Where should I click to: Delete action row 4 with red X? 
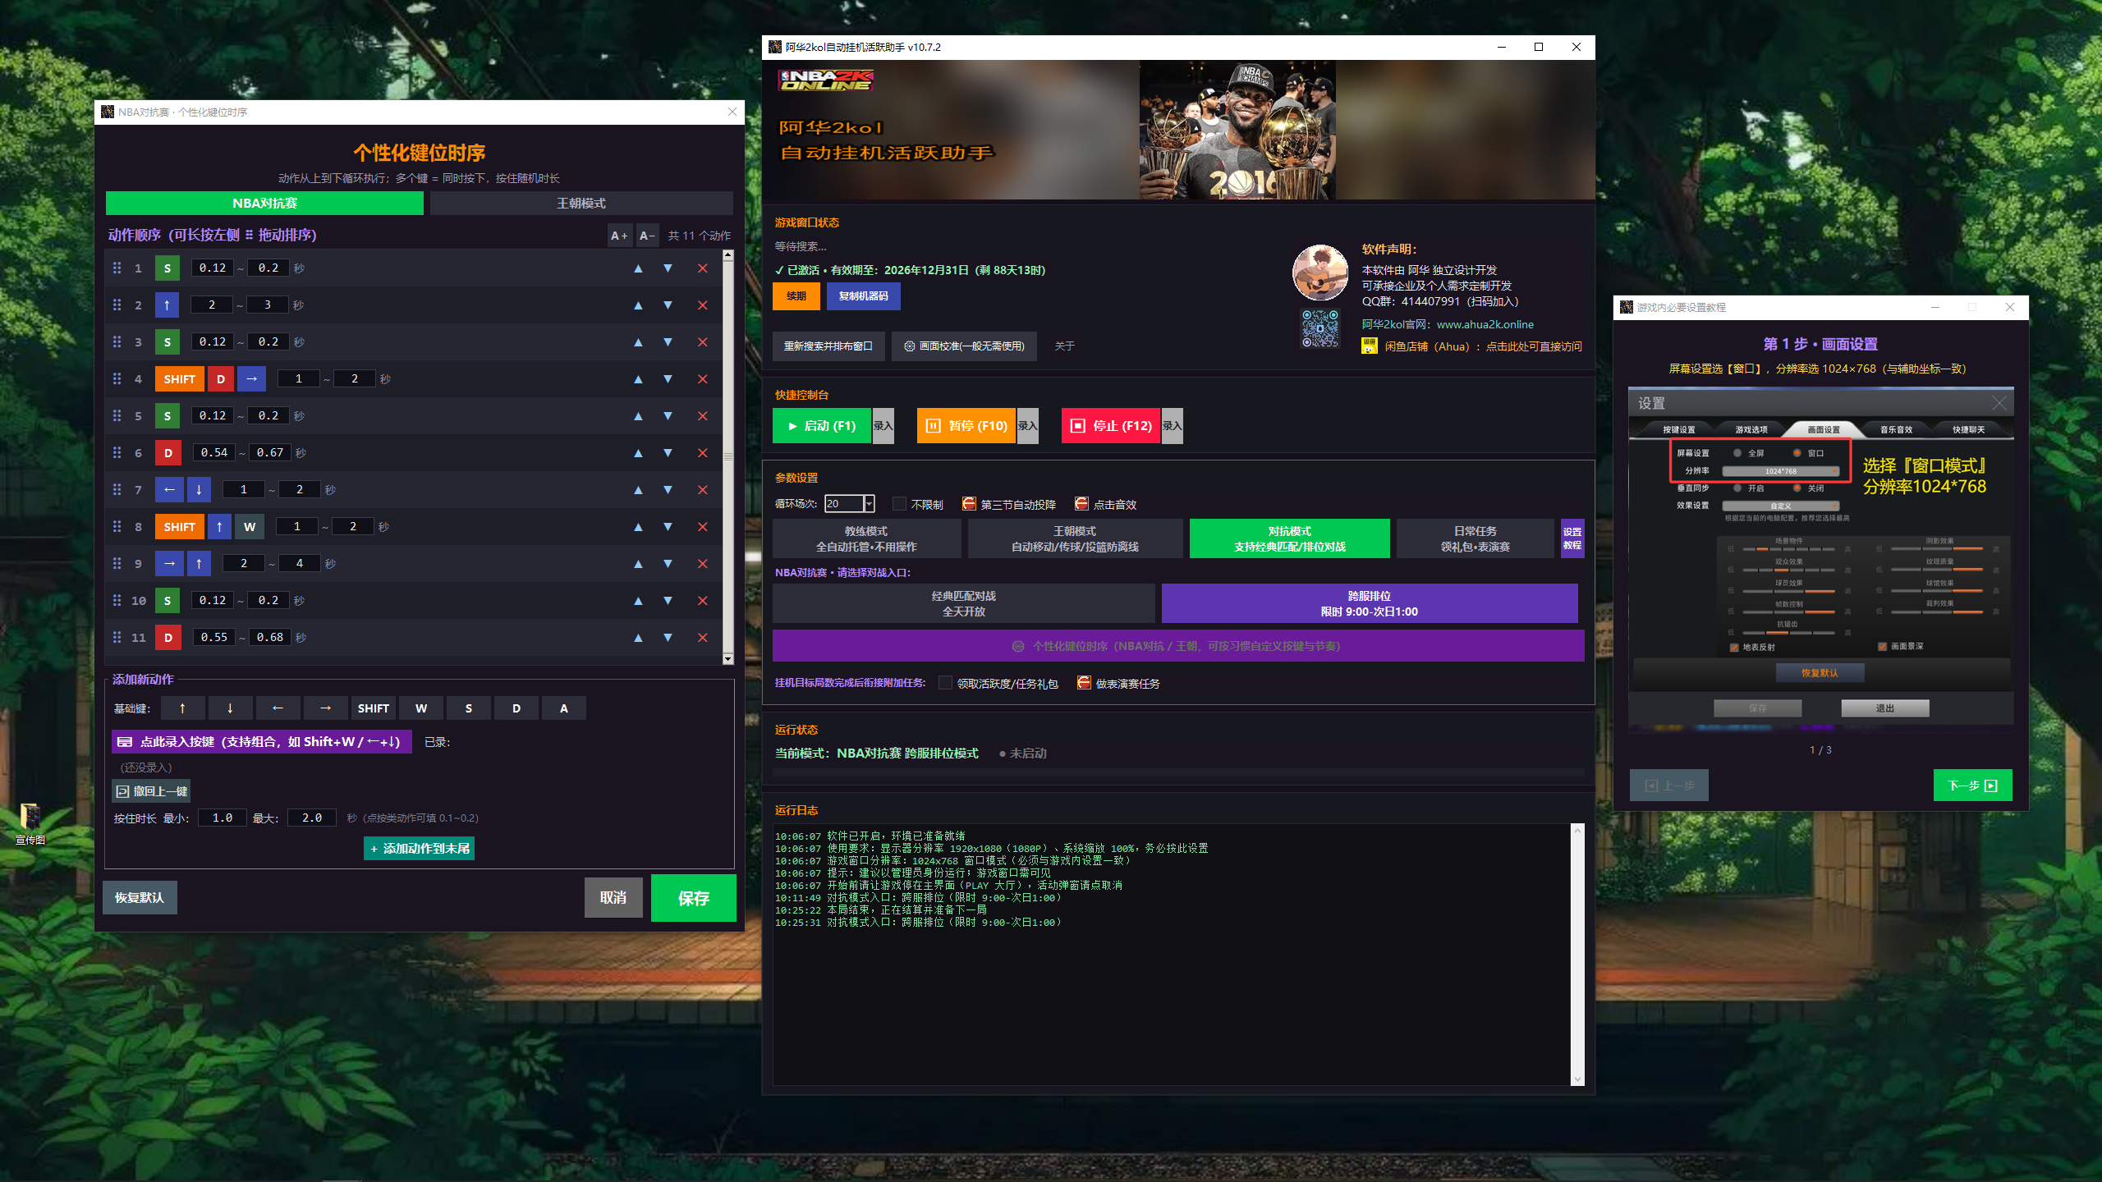click(702, 379)
